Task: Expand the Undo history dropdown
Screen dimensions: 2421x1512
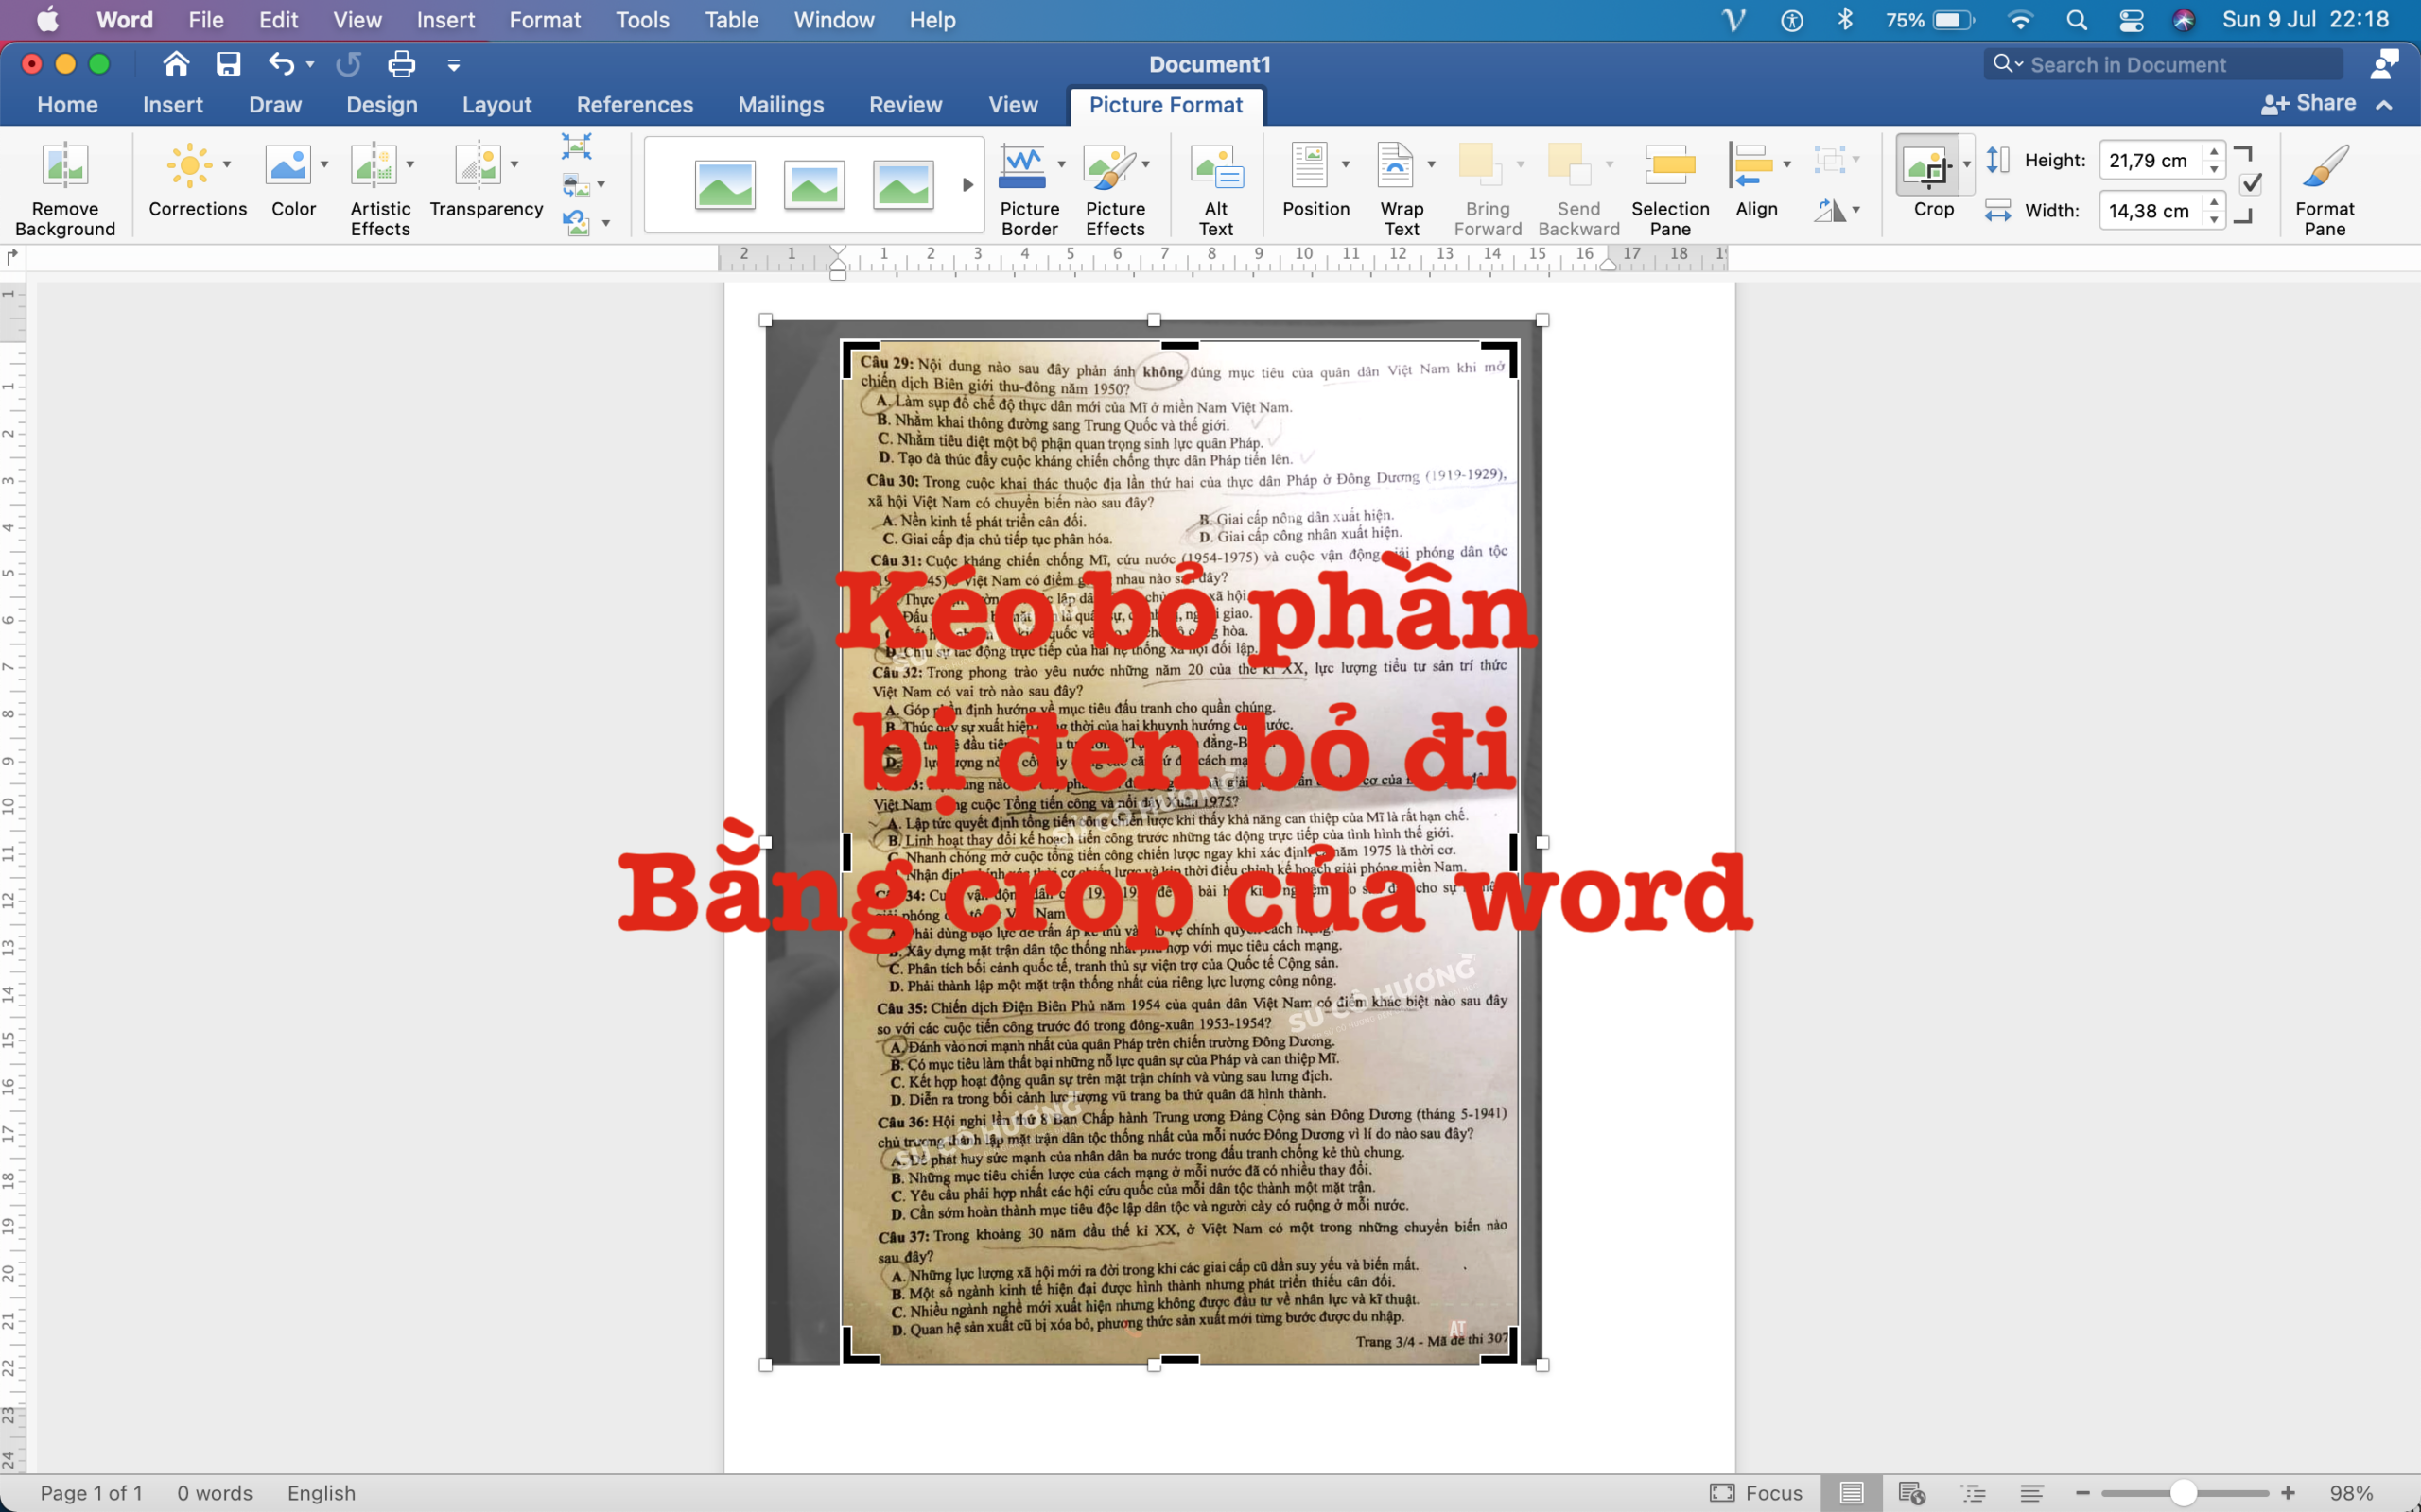Action: [310, 64]
